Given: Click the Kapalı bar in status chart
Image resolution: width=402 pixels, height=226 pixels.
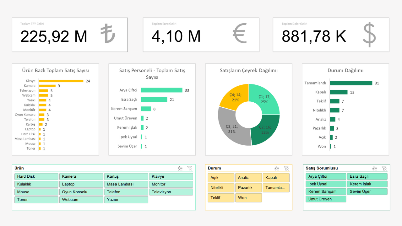Looking at the screenshot, I should pyautogui.click(x=339, y=92).
